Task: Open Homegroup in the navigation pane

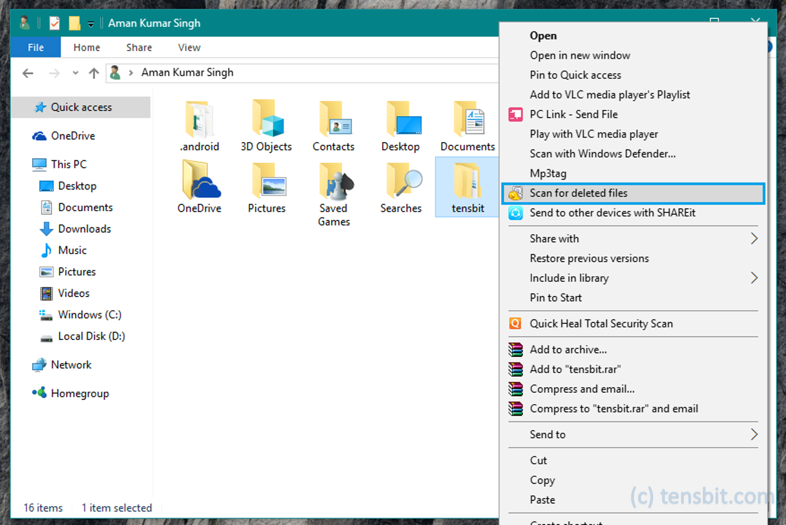Action: pos(80,393)
